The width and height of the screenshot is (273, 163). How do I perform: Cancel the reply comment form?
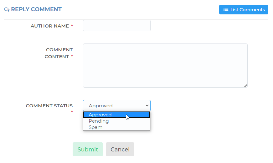[120, 149]
